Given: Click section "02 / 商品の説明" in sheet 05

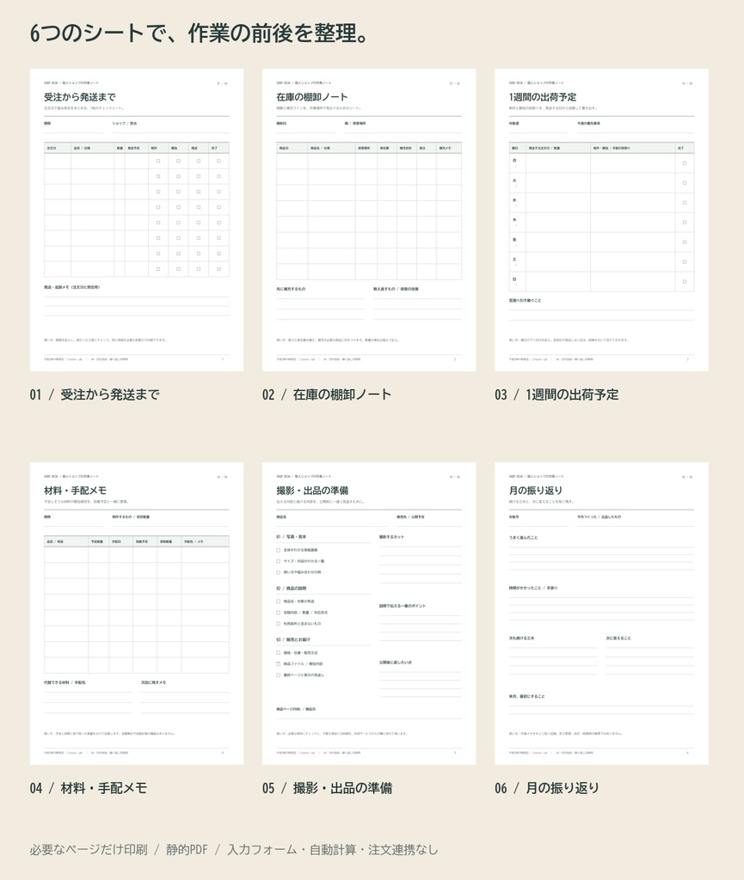Looking at the screenshot, I should 291,588.
